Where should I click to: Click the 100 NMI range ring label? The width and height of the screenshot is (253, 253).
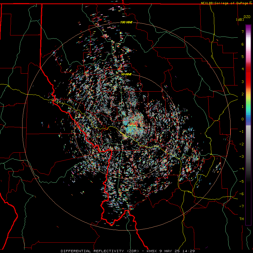click(x=126, y=22)
